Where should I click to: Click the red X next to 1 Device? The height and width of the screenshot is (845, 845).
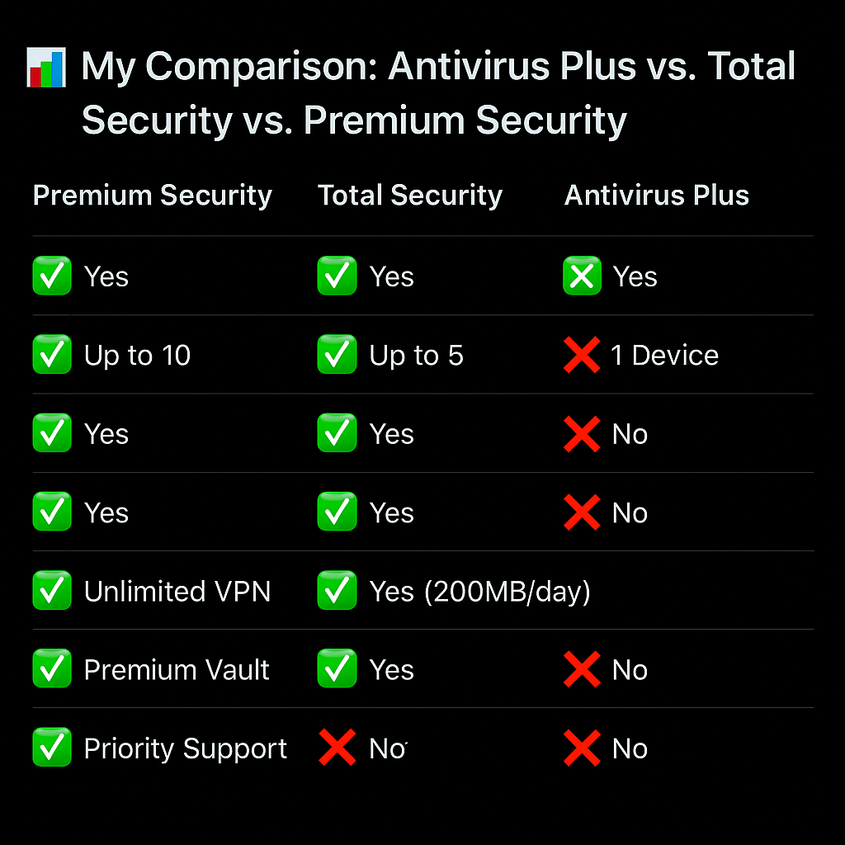[x=582, y=355]
